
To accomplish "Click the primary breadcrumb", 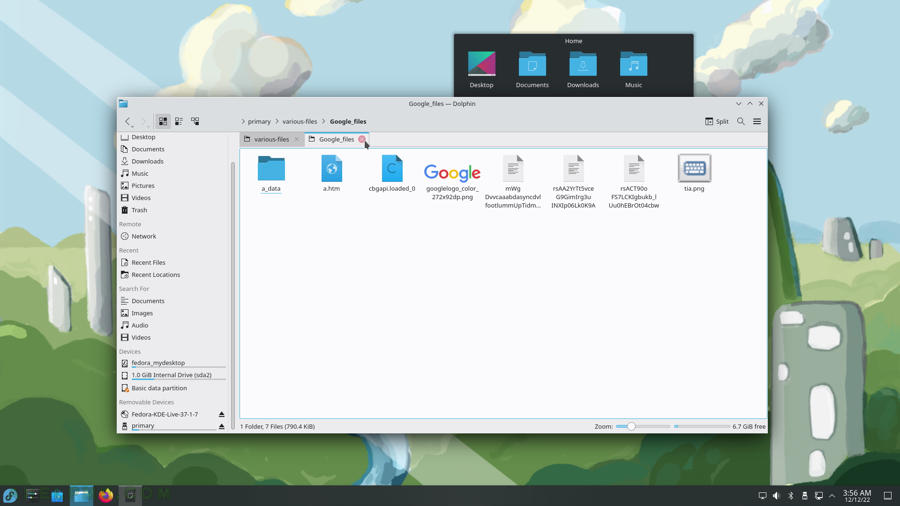I will pyautogui.click(x=259, y=121).
